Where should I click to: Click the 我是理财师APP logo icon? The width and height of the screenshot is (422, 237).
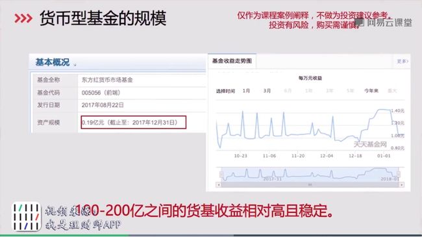tap(27, 216)
